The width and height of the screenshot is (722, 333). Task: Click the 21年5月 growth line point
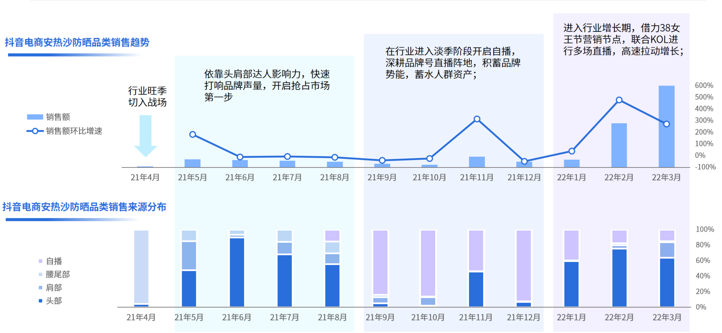click(x=192, y=134)
